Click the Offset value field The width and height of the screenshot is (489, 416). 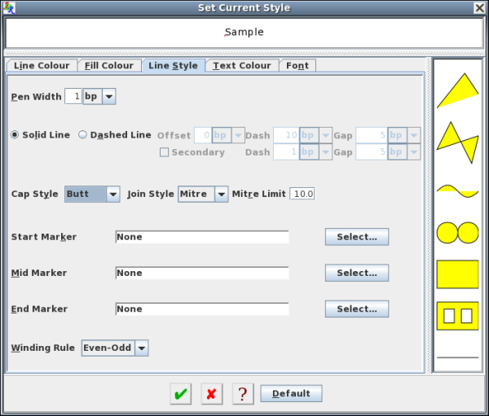pos(203,135)
